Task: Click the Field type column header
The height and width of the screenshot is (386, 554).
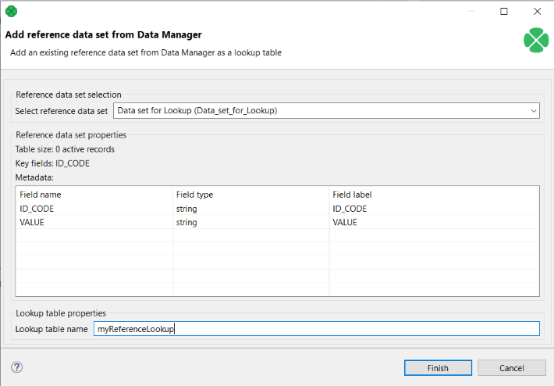Action: (x=194, y=195)
